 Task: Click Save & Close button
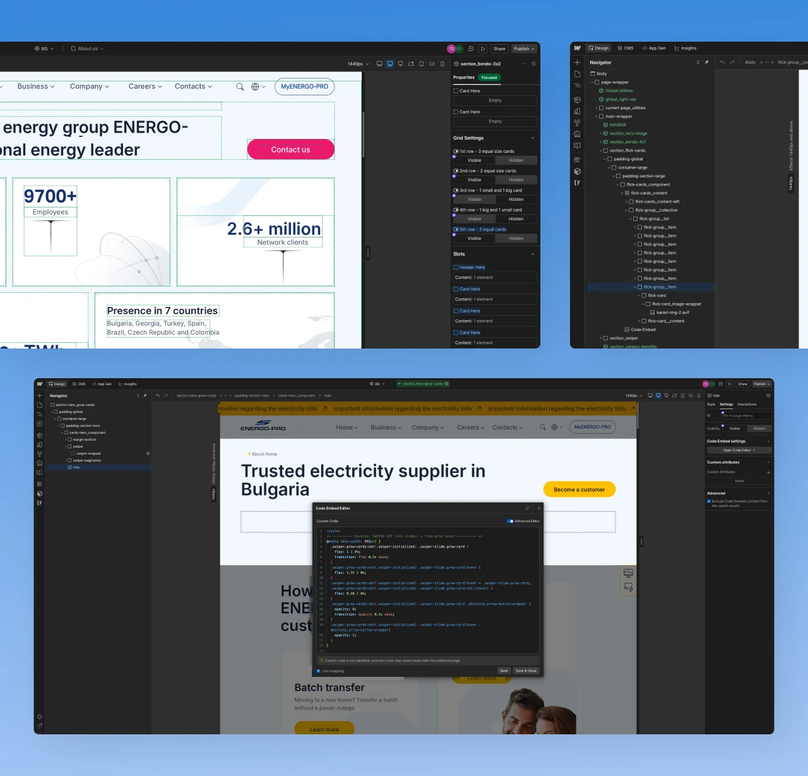[x=526, y=671]
